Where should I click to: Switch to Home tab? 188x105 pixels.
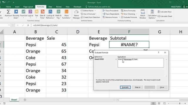pos(9,7)
